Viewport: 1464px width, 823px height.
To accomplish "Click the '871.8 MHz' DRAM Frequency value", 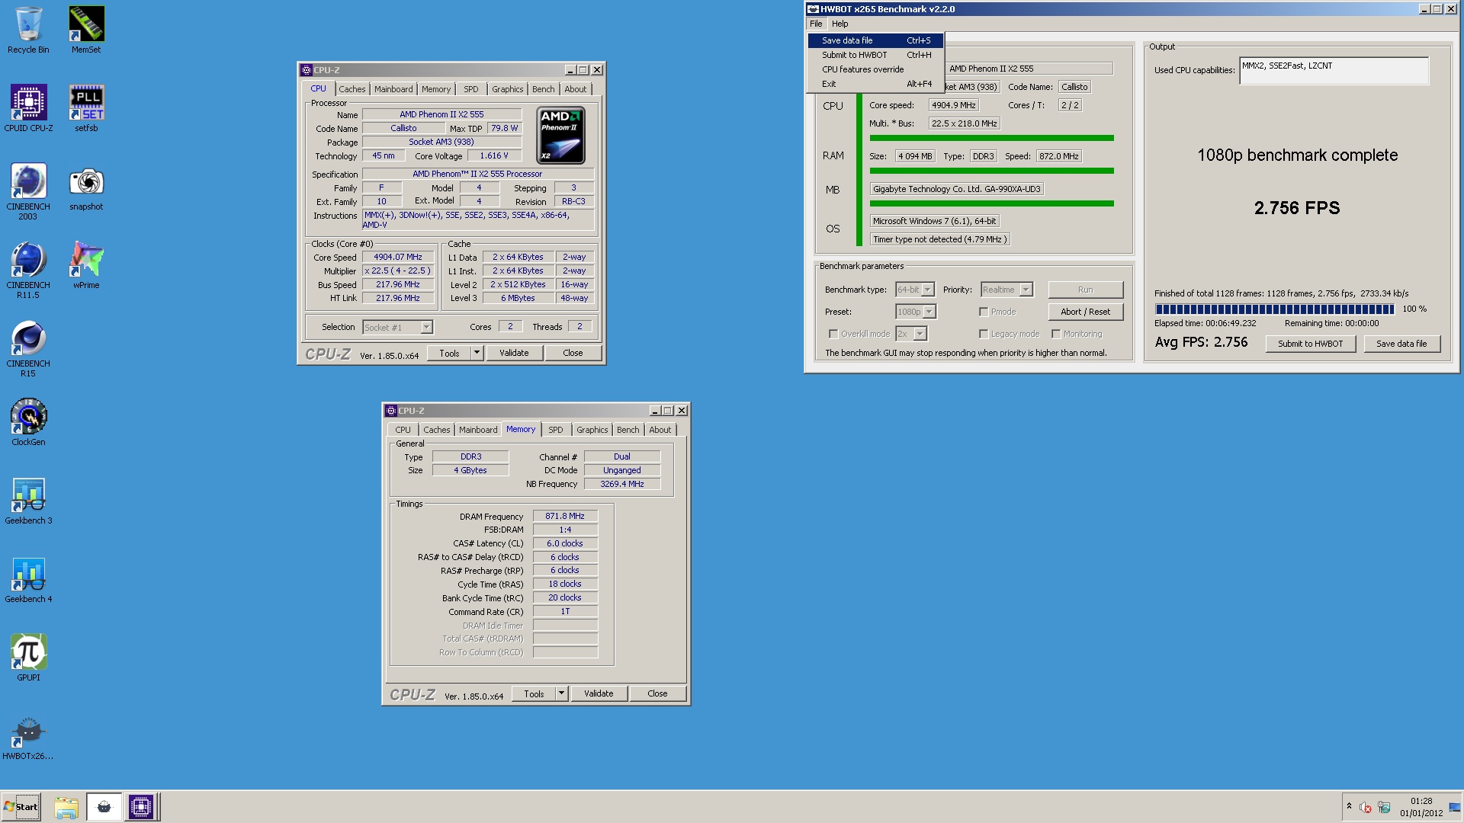I will 565,516.
